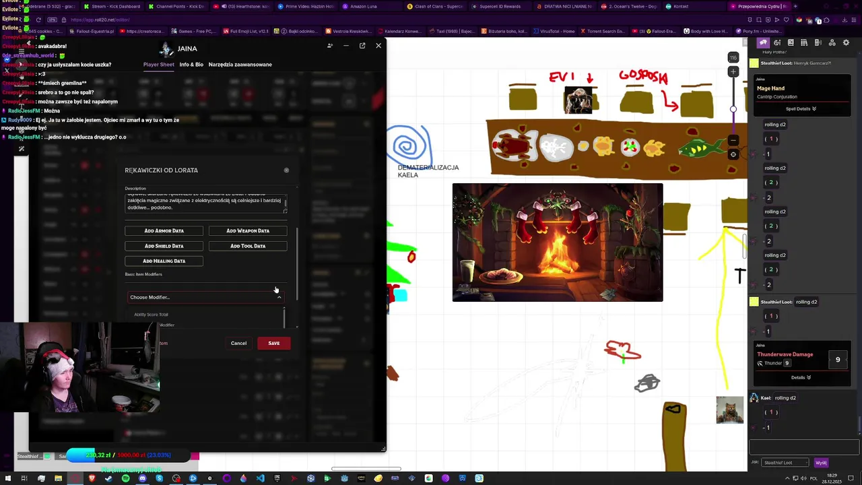Click the Jaina sheet resize corner handle
This screenshot has height=485, width=862.
(383, 449)
